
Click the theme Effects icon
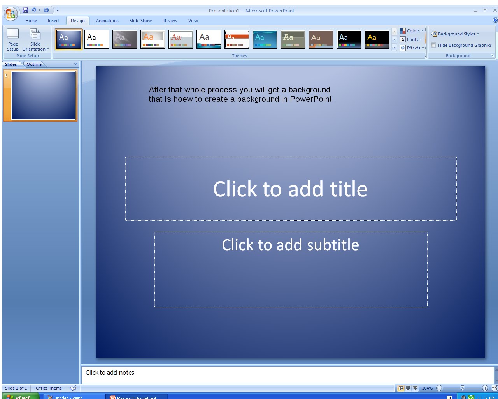pyautogui.click(x=403, y=48)
